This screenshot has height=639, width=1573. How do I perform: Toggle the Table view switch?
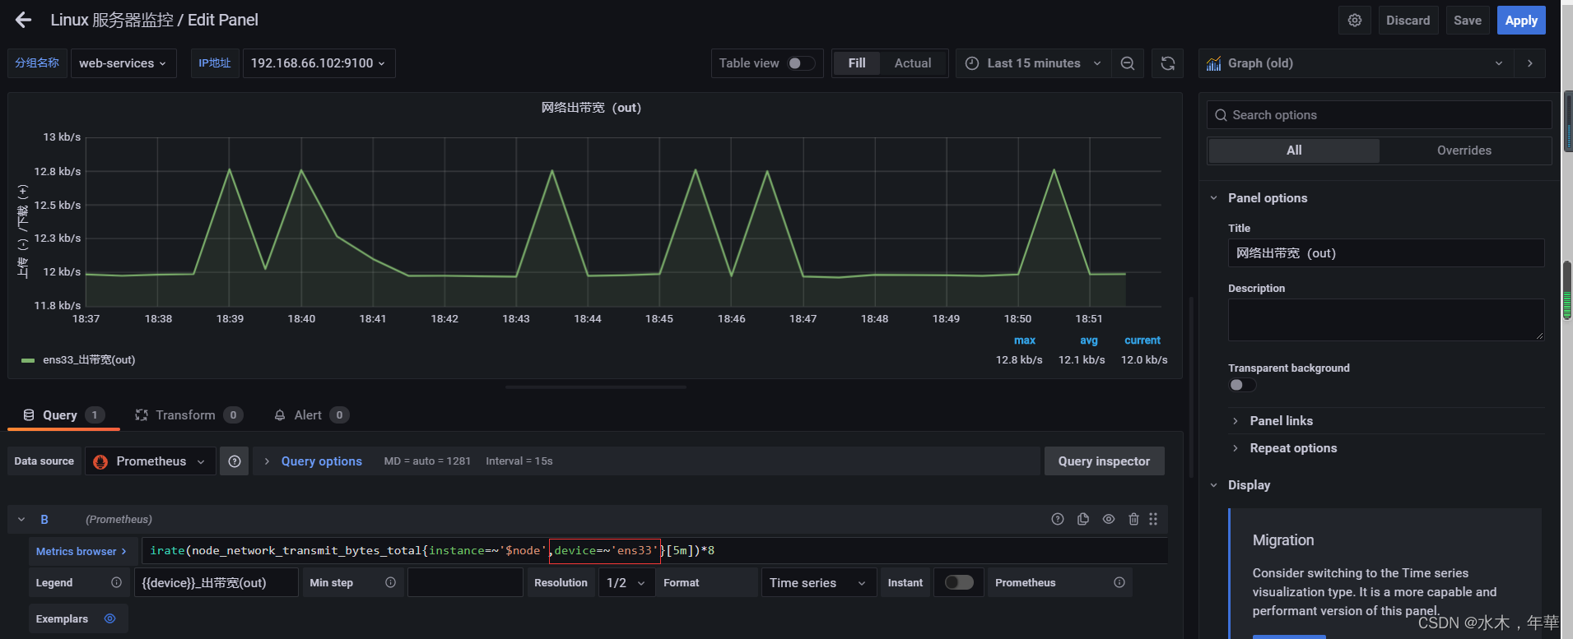[801, 63]
